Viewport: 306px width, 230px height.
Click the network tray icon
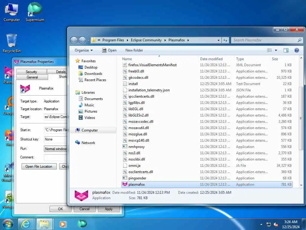pos(269,225)
